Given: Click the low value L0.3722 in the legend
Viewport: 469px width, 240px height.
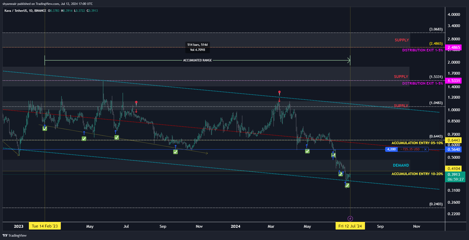Looking at the screenshot, I should [x=79, y=10].
